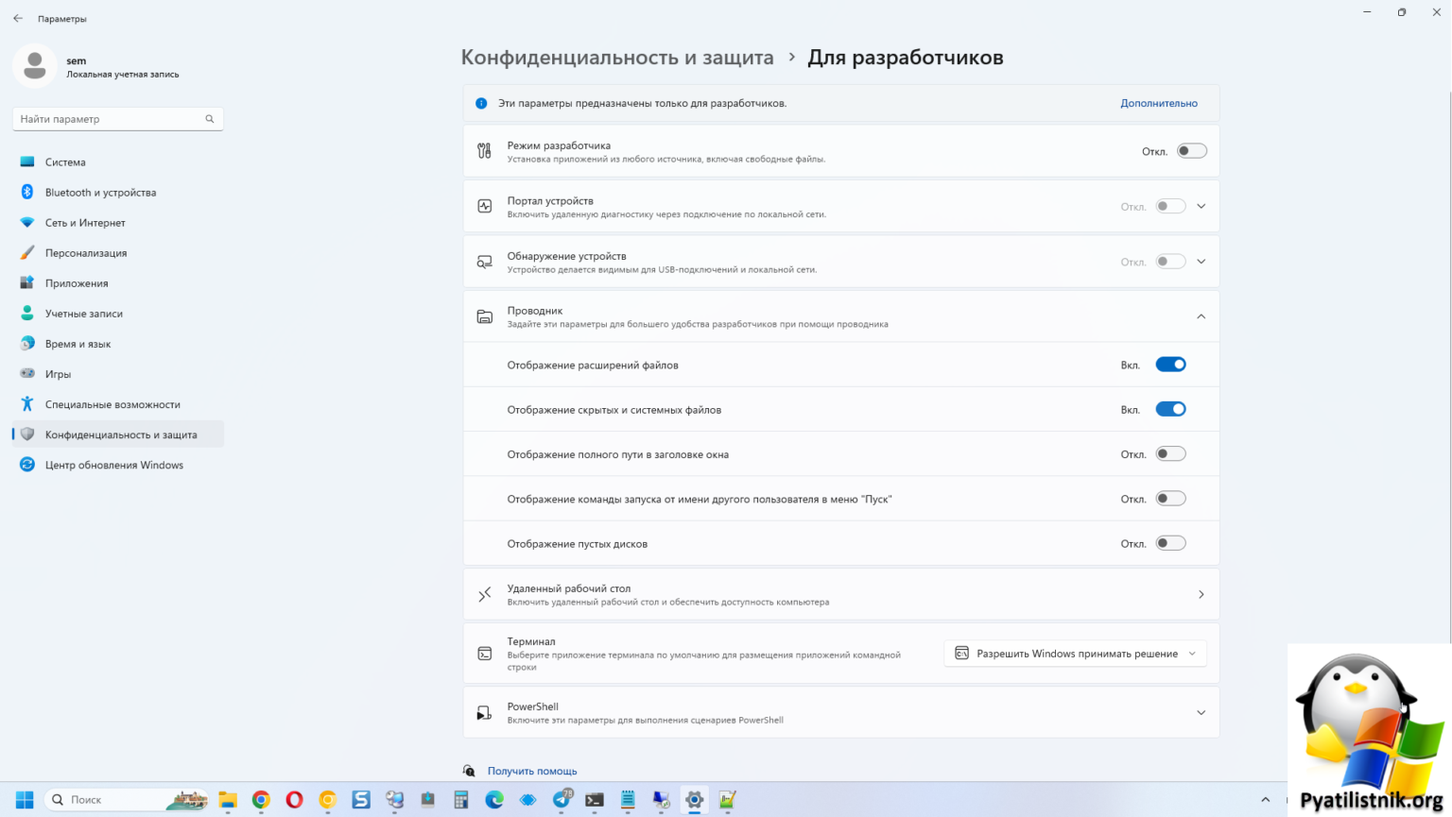This screenshot has width=1452, height=817.
Task: Click the Центр обновления Windows icon
Action: pos(27,465)
